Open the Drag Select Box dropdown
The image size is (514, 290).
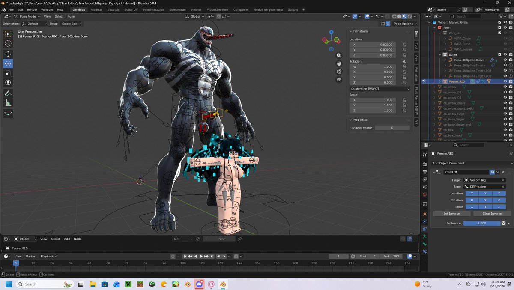click(71, 24)
